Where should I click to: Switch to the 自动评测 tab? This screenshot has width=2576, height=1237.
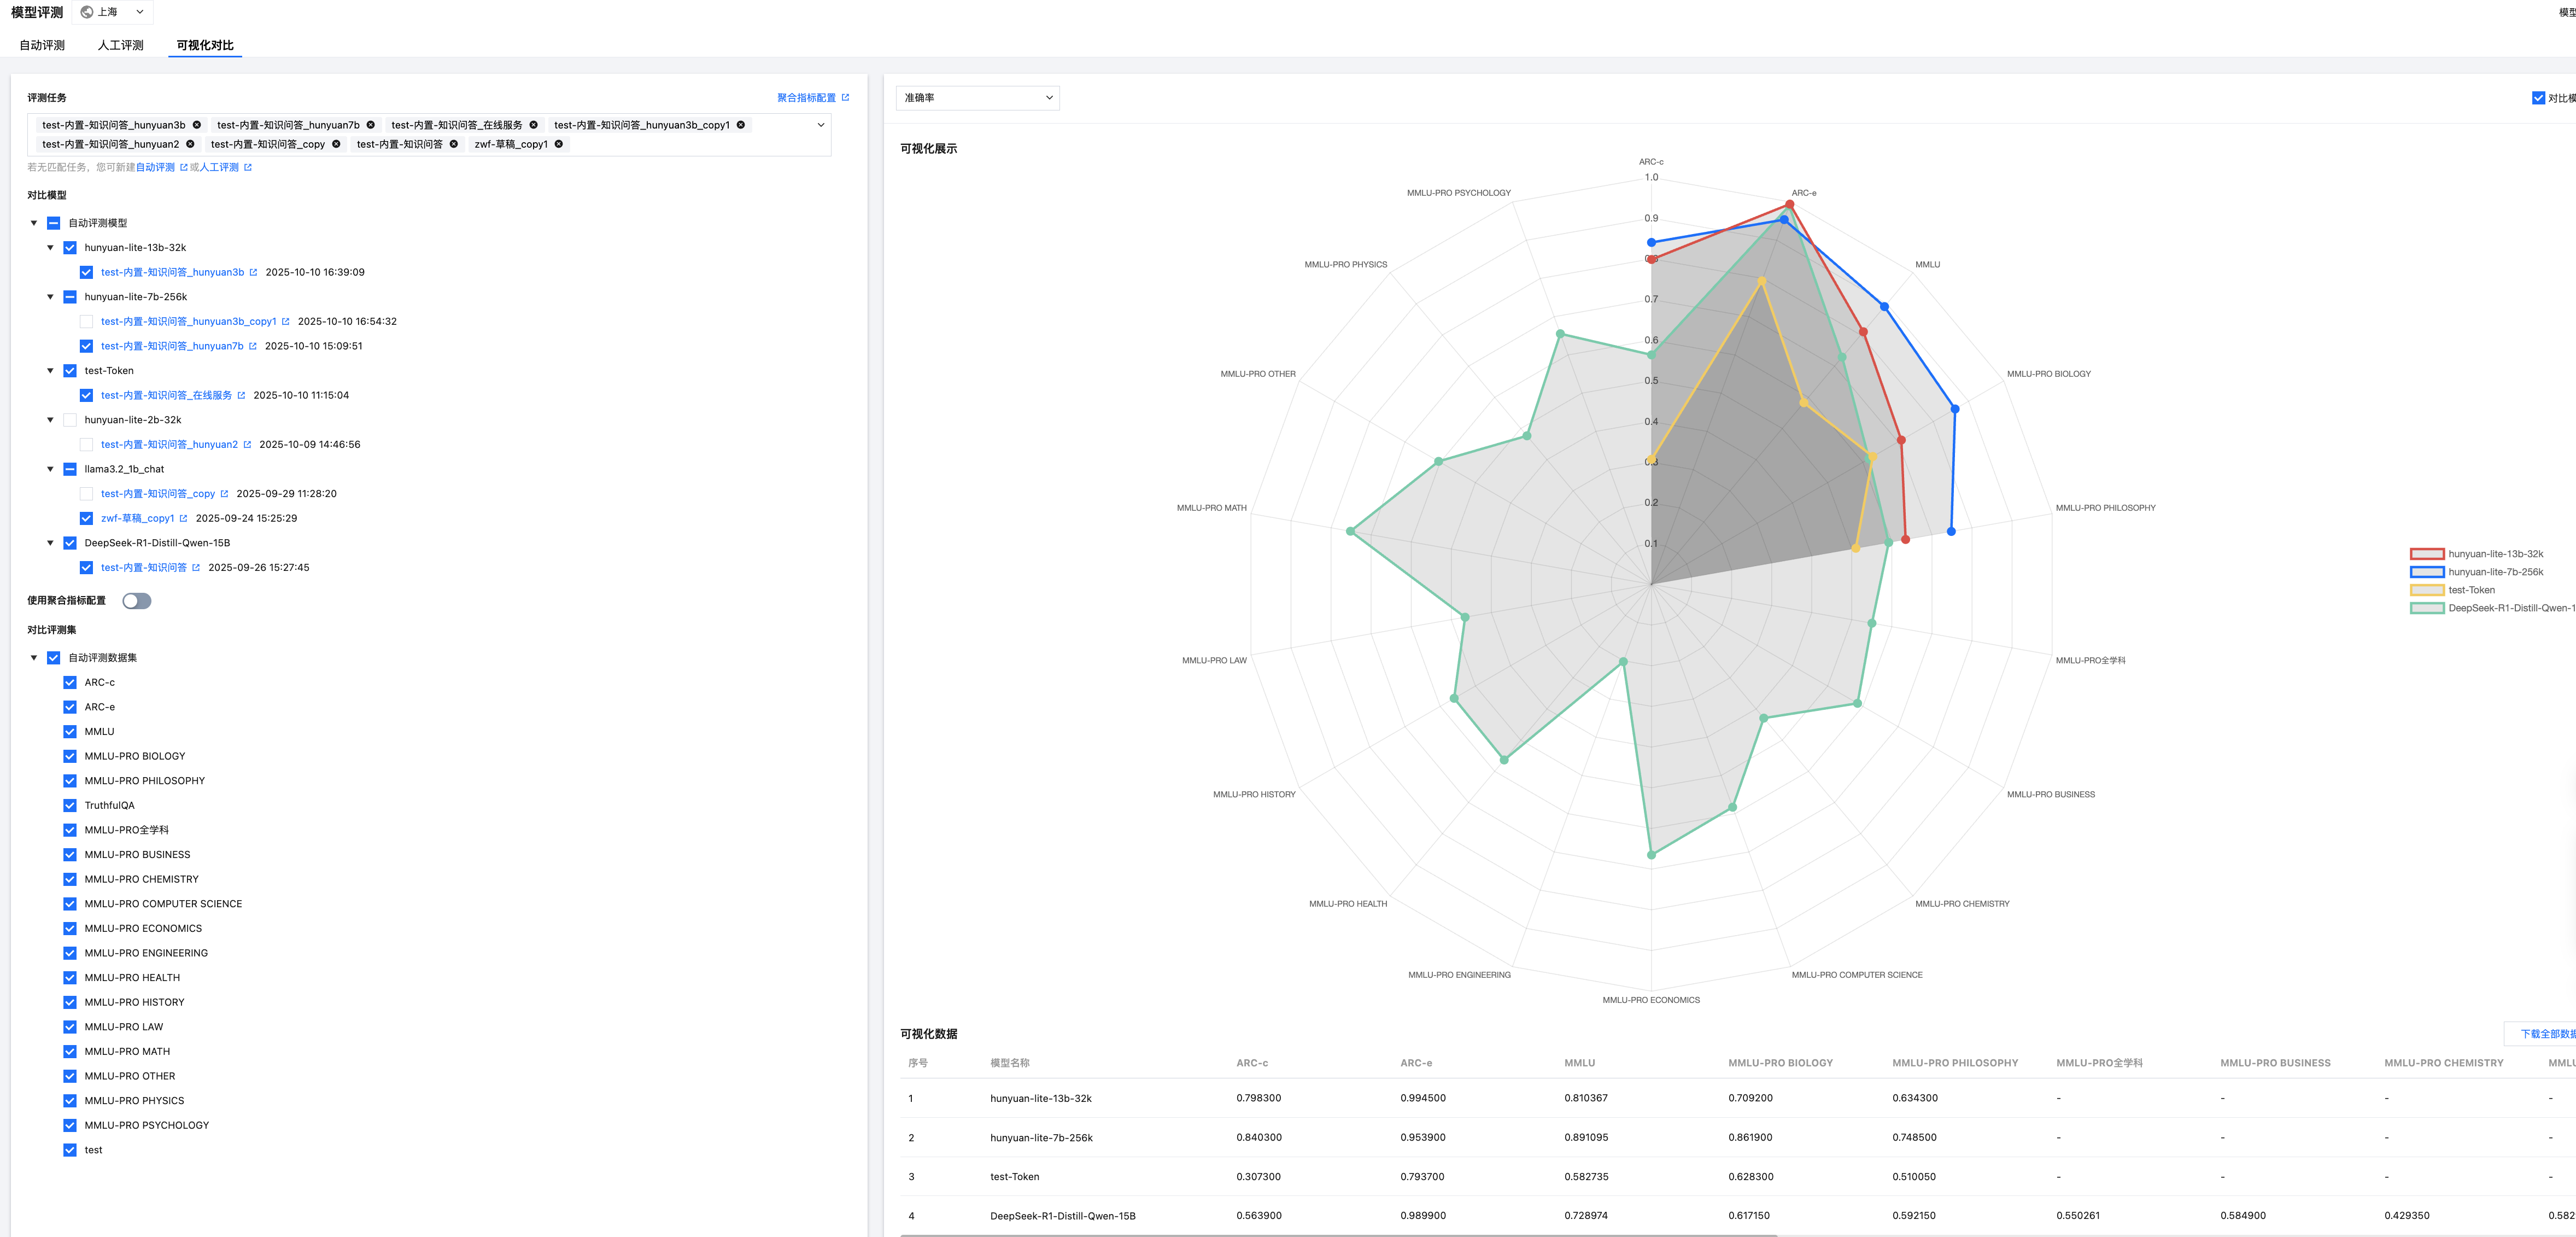(42, 45)
